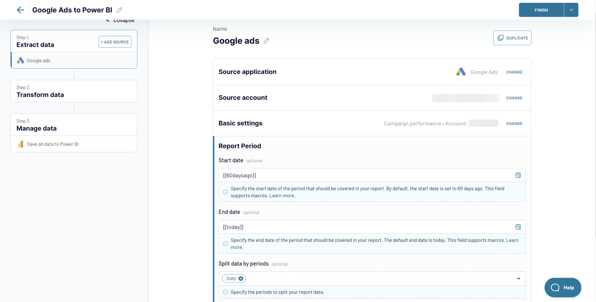This screenshot has height=302, width=596.
Task: Click the Google Ads logo in Source application
Action: [x=461, y=72]
